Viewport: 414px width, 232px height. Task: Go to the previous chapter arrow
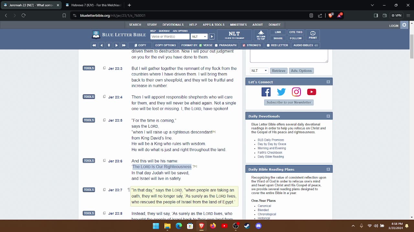pos(102,45)
